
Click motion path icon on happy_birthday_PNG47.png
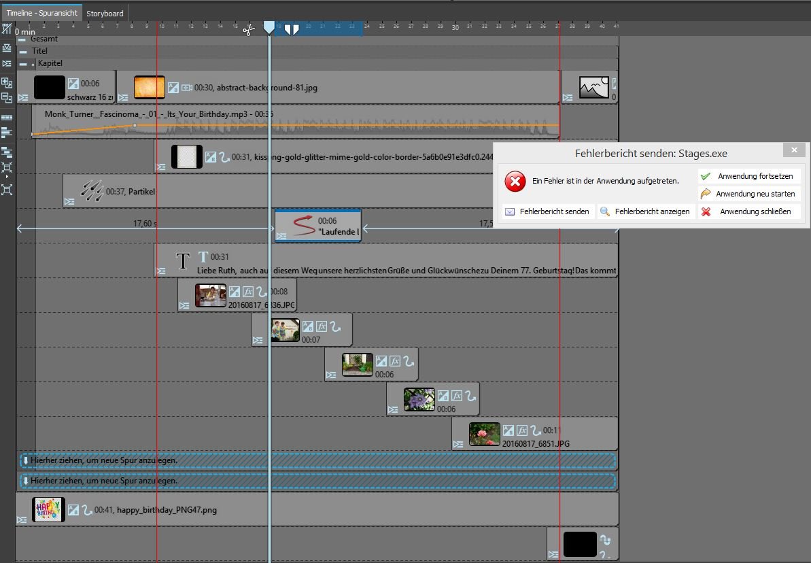(87, 509)
